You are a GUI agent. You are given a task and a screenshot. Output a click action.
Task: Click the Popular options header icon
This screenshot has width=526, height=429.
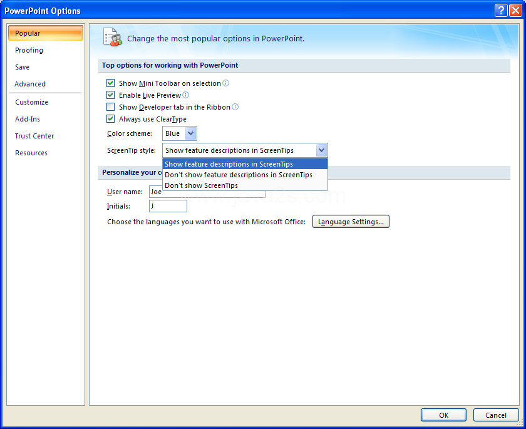pyautogui.click(x=112, y=38)
